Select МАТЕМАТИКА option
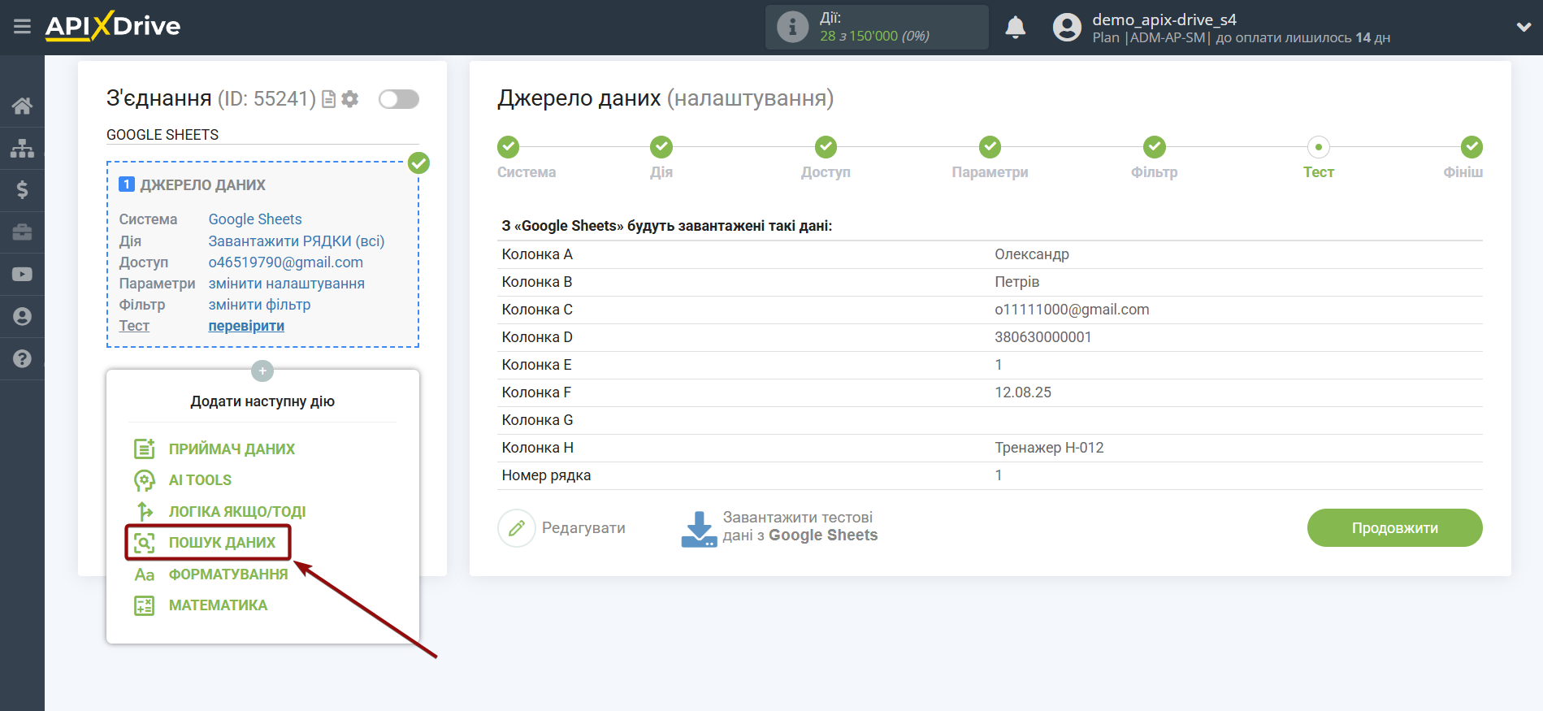Image resolution: width=1543 pixels, height=711 pixels. (x=218, y=605)
